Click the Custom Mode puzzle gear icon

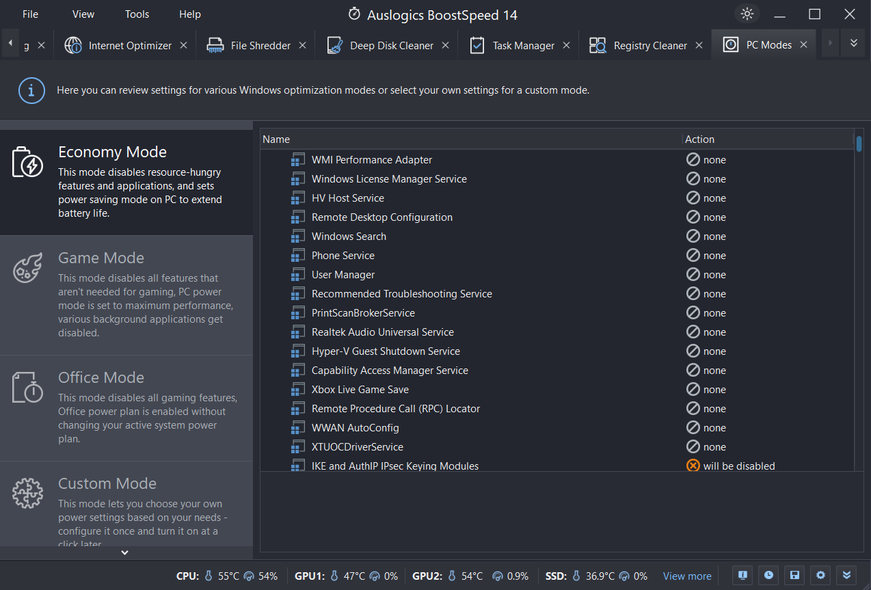coord(28,493)
